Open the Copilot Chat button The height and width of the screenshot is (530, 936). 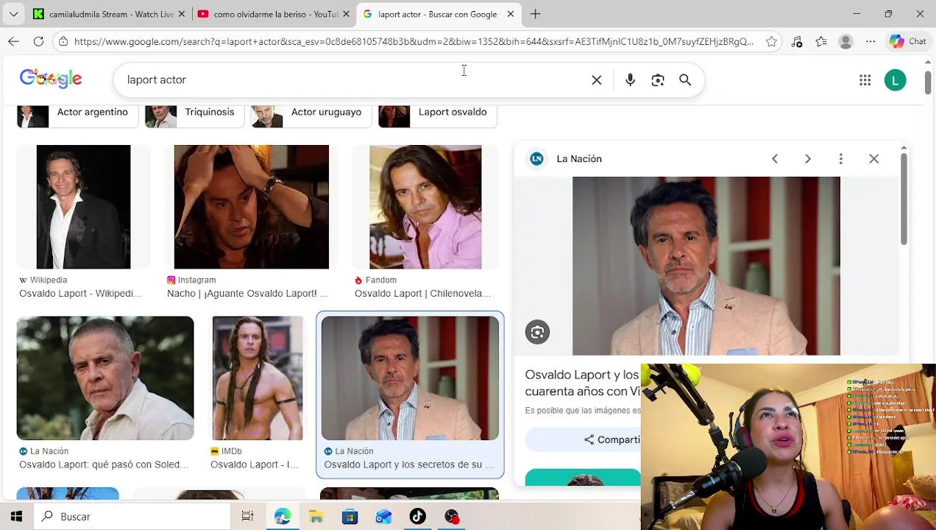[x=908, y=42]
